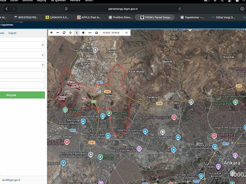Click the Ankara Kalesi purple marker

pyautogui.click(x=235, y=156)
